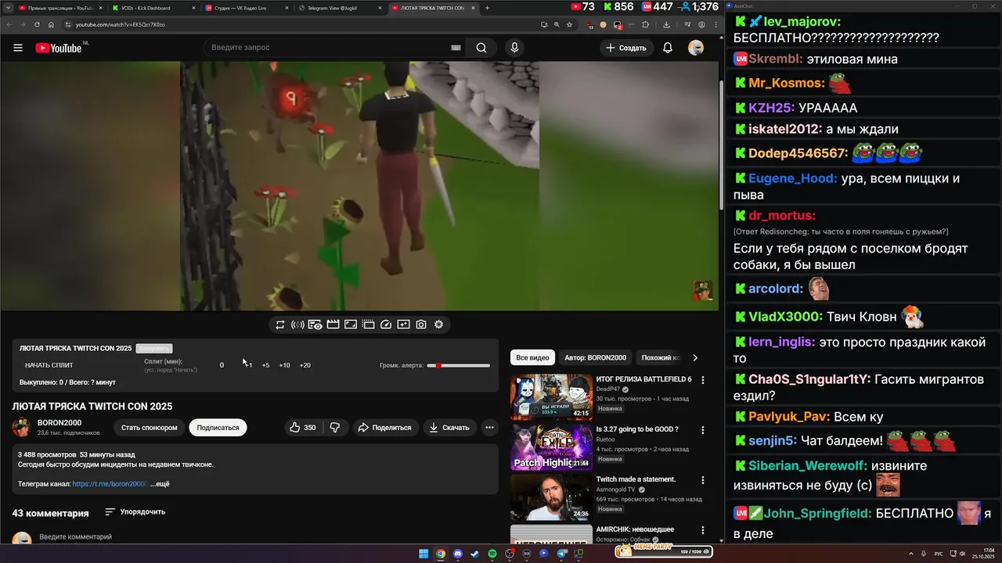This screenshot has width=1002, height=563.
Task: Open the browser extensions puzzle icon
Action: 645,24
